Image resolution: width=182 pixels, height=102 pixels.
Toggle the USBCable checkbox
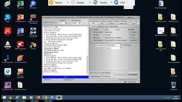point(104,73)
